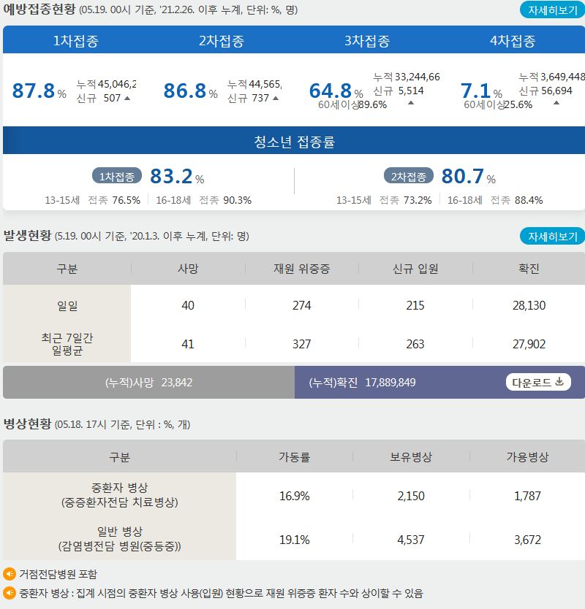Click the '64.8%' third-dose rate
The image size is (585, 609).
point(336,91)
